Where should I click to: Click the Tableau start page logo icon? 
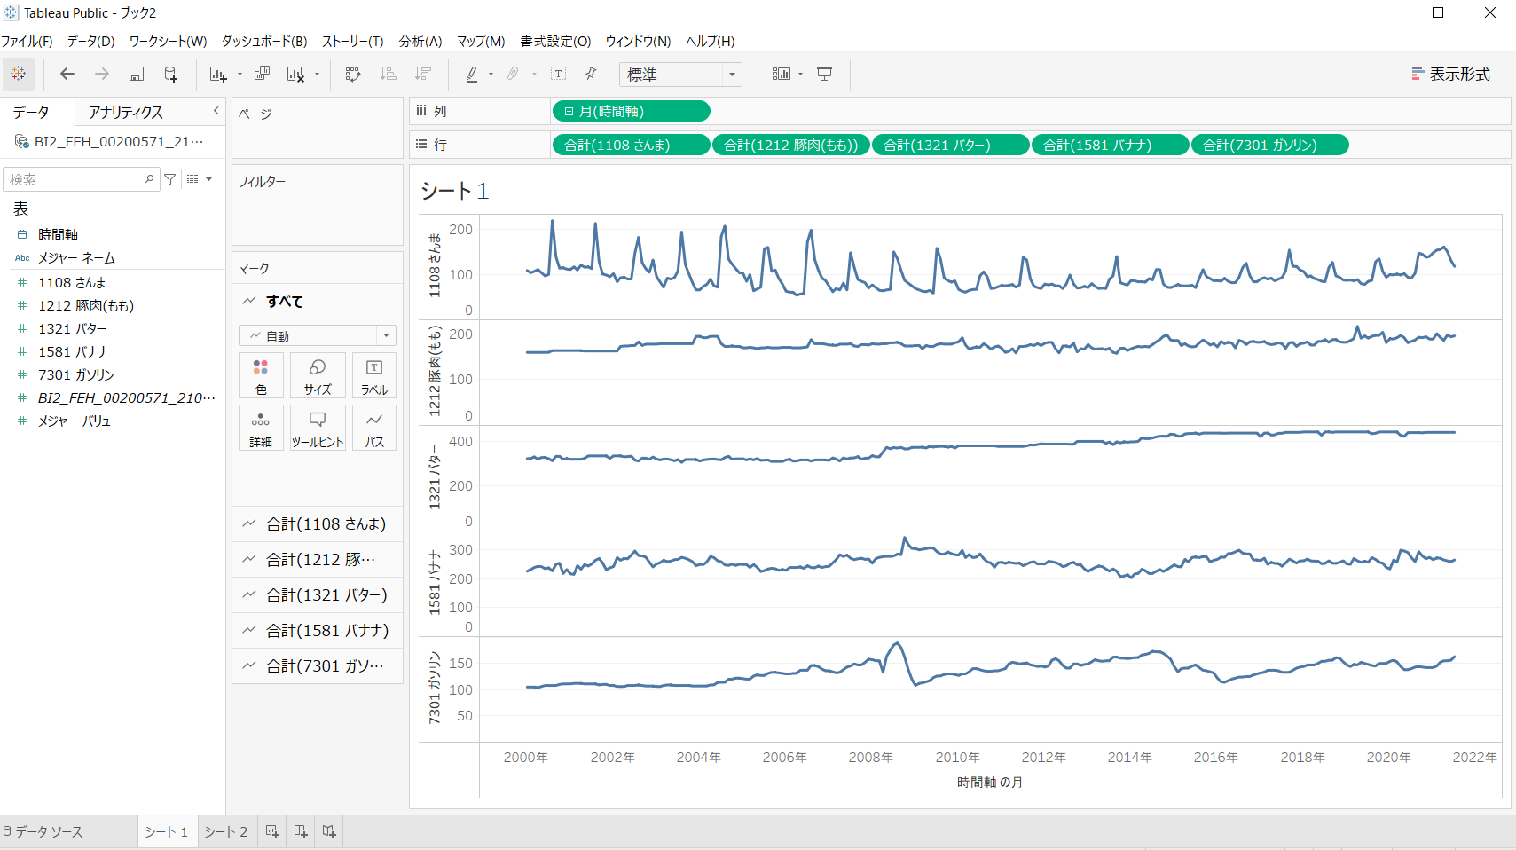[19, 75]
